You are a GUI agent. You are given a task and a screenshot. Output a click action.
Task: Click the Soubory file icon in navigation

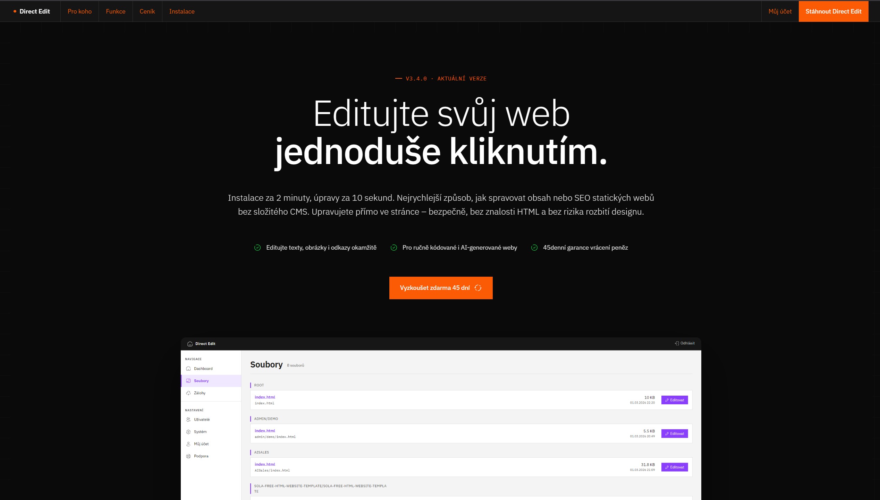188,381
